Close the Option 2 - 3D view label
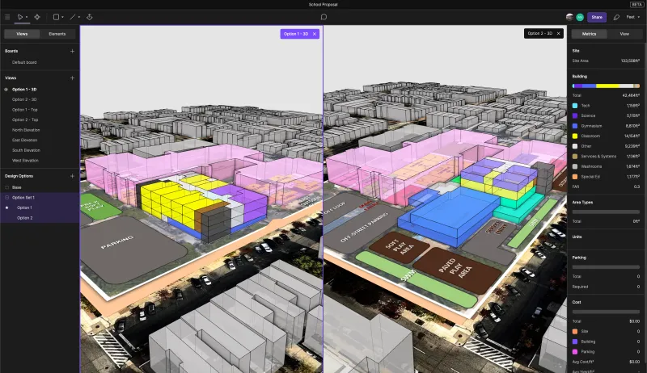The width and height of the screenshot is (647, 373). (x=558, y=33)
